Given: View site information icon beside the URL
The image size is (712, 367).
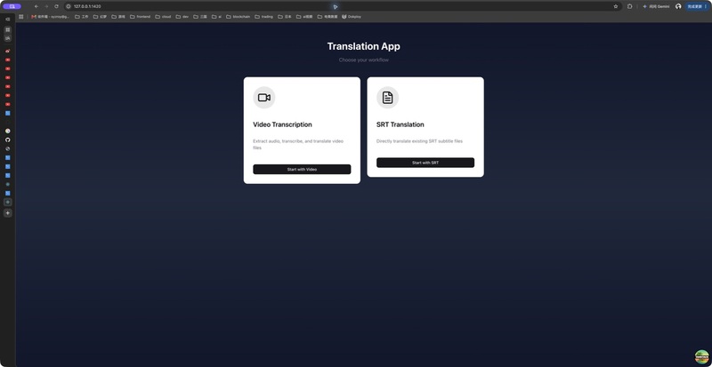Looking at the screenshot, I should coord(69,6).
